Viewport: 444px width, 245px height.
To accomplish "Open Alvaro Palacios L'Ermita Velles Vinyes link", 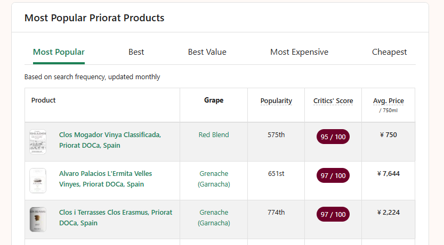I will pyautogui.click(x=106, y=179).
